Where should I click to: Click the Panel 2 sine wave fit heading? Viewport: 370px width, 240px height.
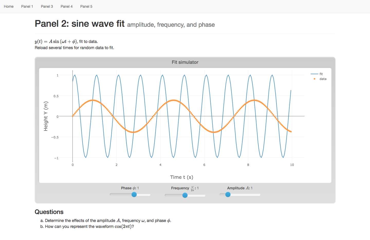[80, 24]
